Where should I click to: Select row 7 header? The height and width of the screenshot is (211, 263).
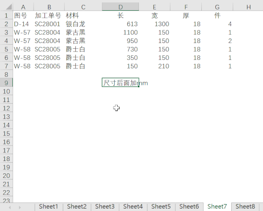click(x=7, y=66)
